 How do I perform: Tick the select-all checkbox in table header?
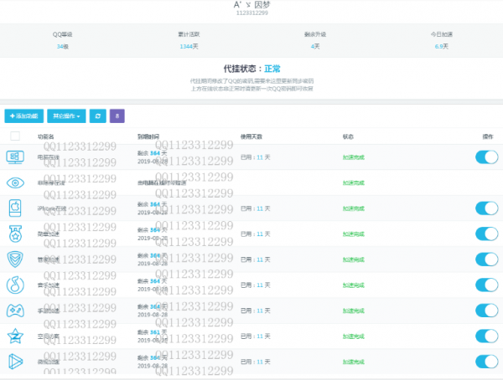pos(15,136)
